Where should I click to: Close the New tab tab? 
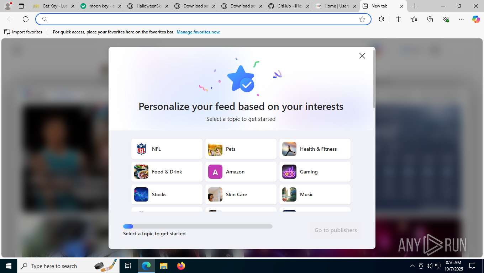point(401,6)
